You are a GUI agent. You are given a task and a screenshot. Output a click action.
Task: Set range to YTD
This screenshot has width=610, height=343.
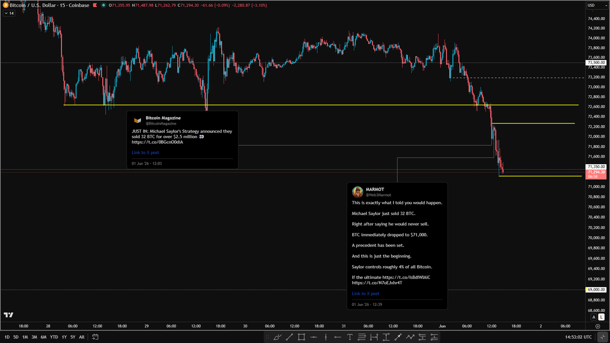[54, 337]
